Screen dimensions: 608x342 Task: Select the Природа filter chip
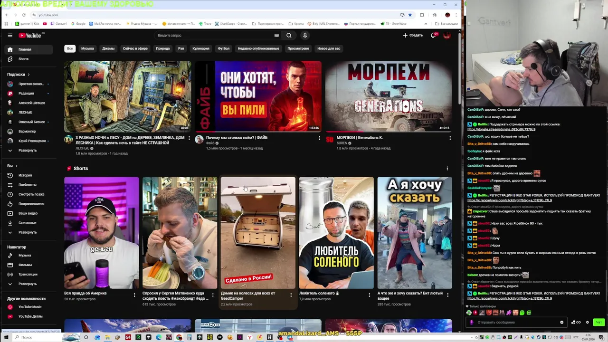click(x=163, y=48)
